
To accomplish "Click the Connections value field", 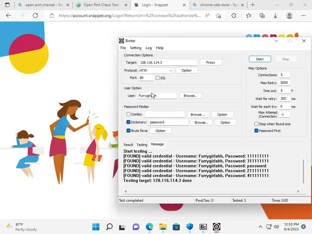I will [285, 75].
